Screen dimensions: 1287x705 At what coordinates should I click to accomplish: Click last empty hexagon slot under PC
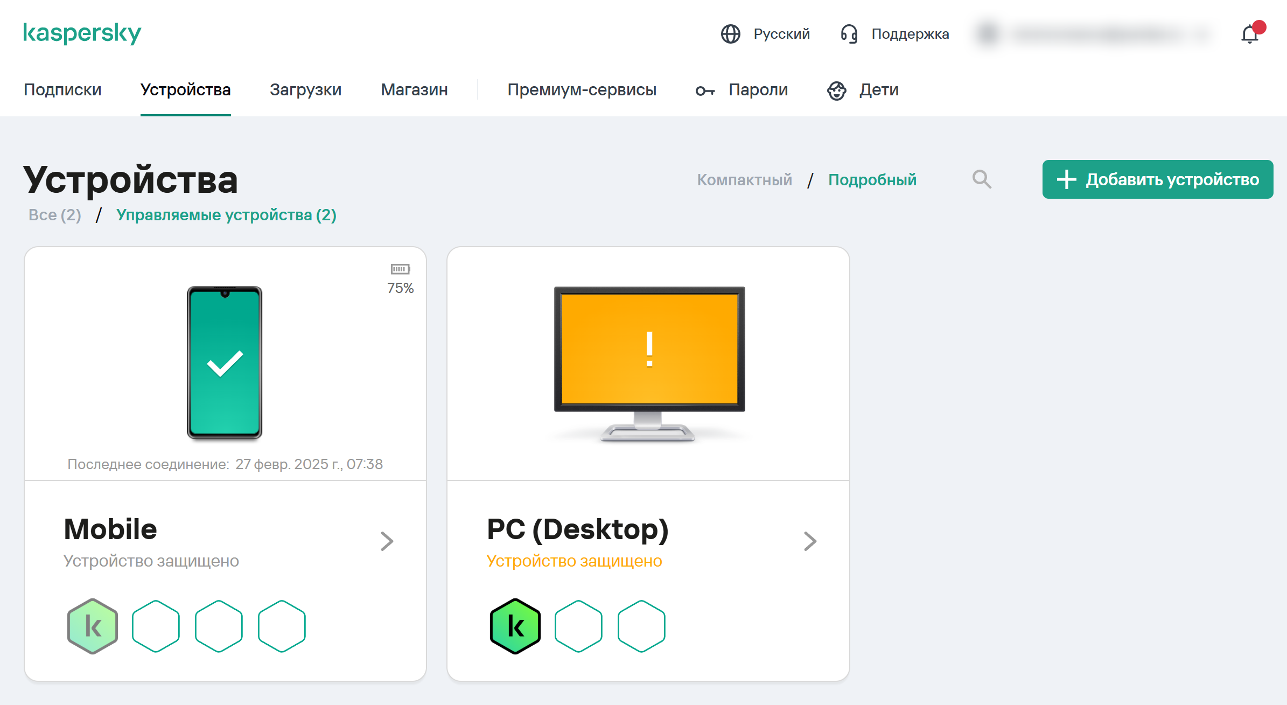tap(641, 626)
